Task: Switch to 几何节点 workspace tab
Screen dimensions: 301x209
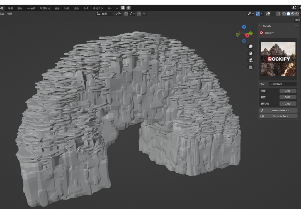Action: [x=98, y=8]
